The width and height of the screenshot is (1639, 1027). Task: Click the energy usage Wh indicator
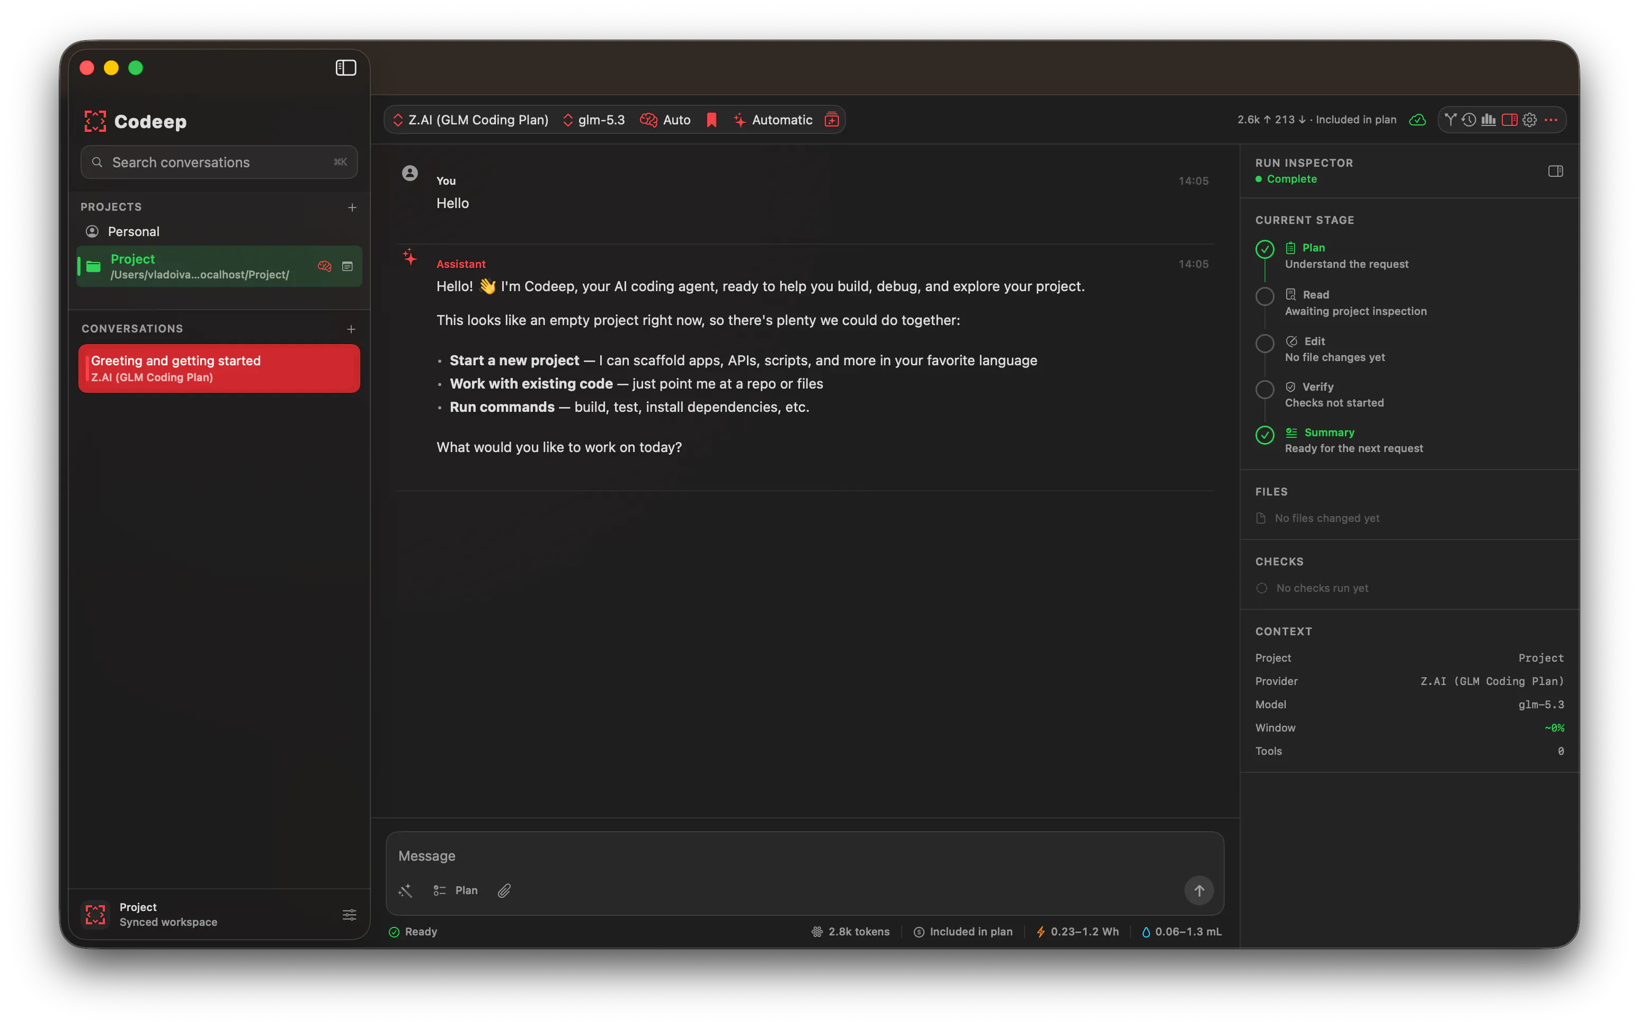(1077, 932)
